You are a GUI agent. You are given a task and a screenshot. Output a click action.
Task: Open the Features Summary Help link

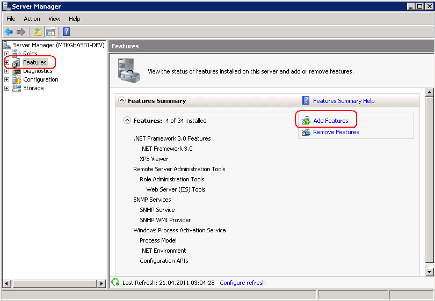coord(344,101)
